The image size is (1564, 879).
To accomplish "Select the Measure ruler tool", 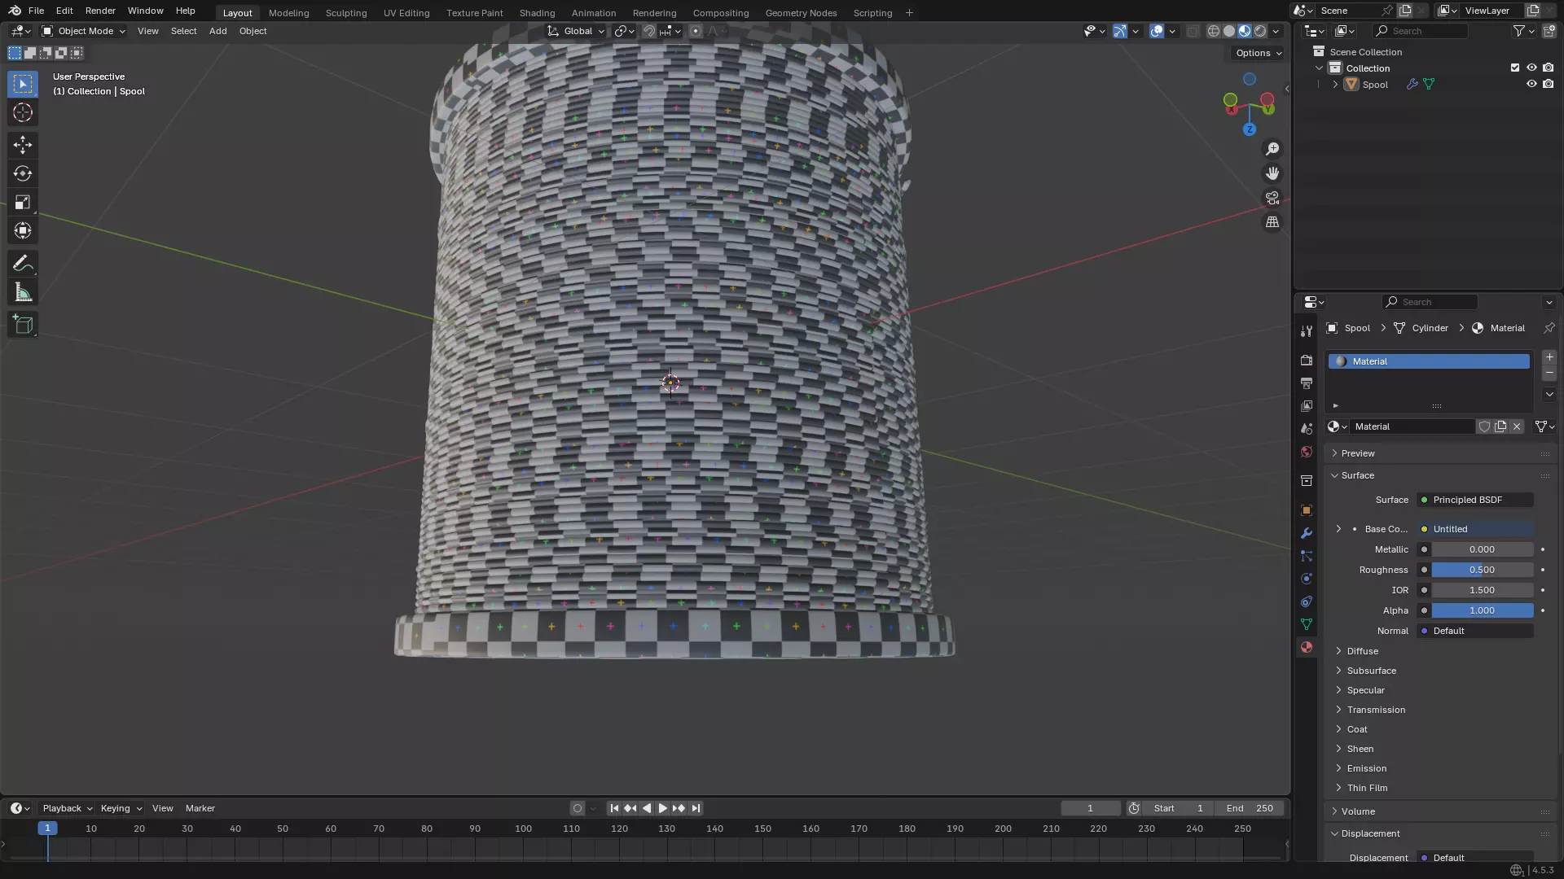I will 23,293.
